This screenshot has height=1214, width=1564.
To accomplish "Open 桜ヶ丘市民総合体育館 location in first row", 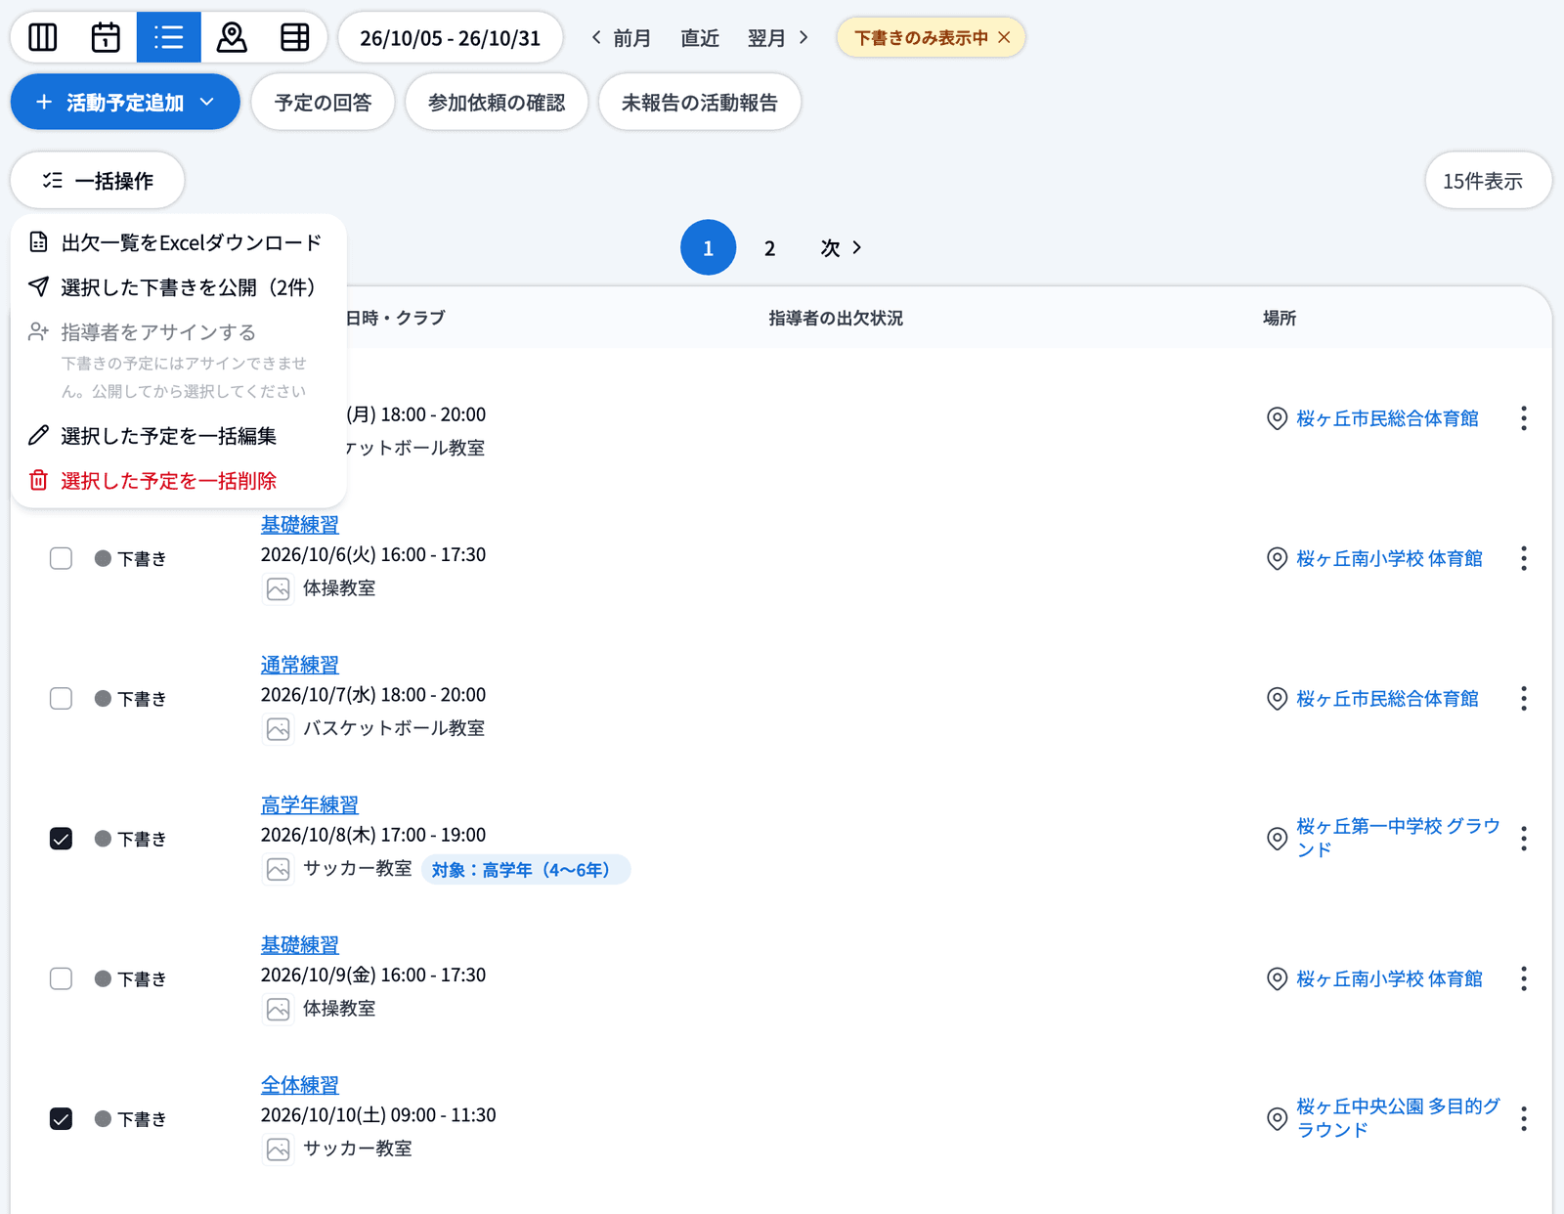I will (x=1387, y=418).
